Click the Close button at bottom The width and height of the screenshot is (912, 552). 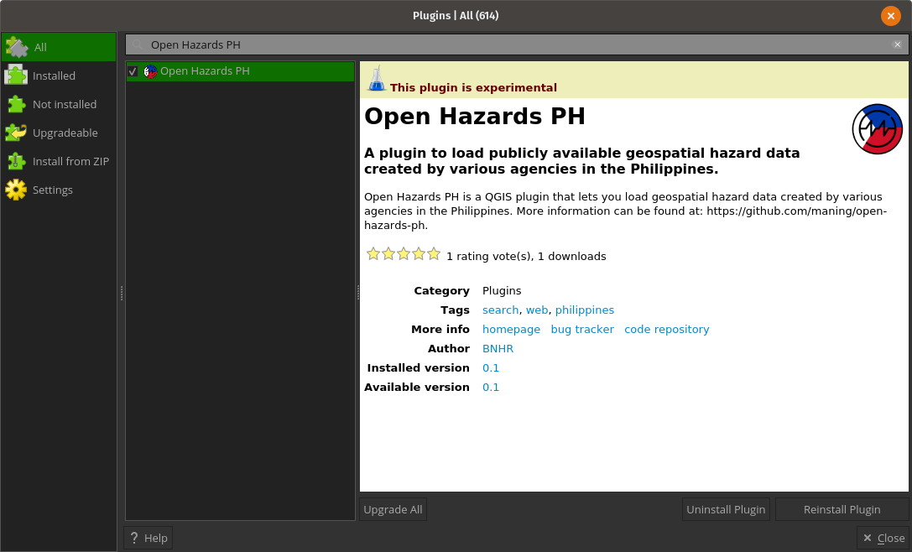pyautogui.click(x=884, y=538)
